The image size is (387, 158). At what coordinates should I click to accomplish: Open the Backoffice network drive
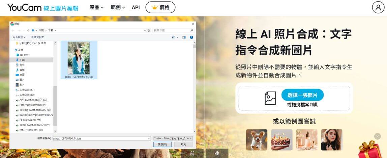(x=34, y=115)
